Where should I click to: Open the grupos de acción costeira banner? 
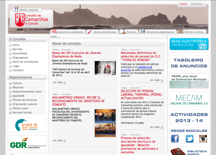27,125
